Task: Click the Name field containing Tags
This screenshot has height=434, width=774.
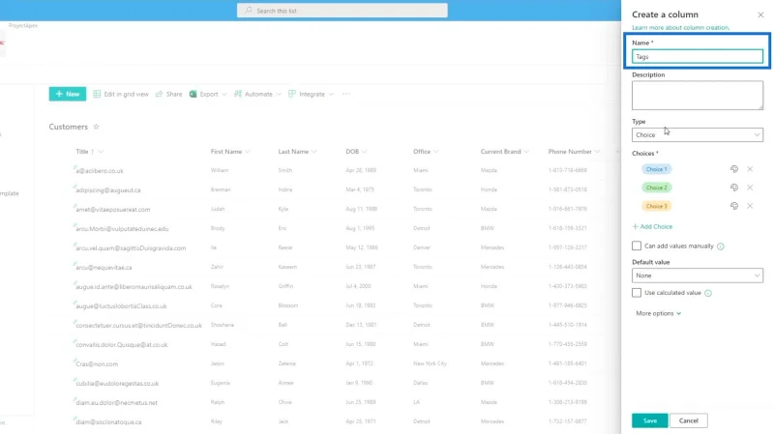Action: [x=697, y=56]
